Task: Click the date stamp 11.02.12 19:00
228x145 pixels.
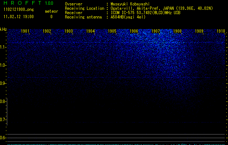Action: point(18,17)
